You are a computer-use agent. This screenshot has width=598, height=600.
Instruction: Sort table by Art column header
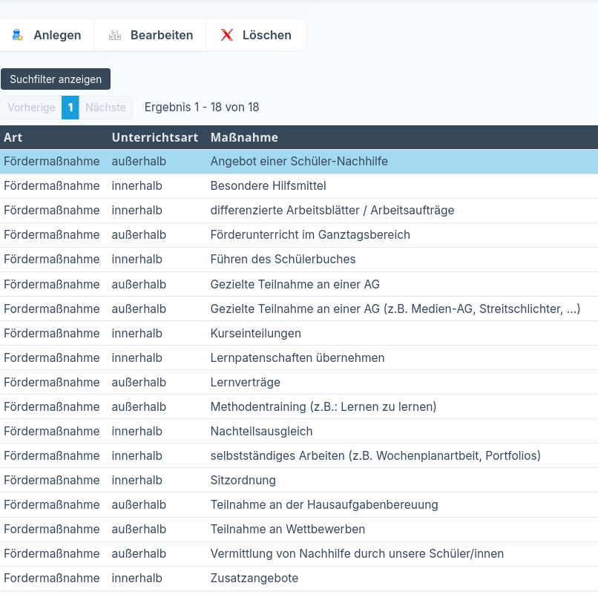pos(13,137)
